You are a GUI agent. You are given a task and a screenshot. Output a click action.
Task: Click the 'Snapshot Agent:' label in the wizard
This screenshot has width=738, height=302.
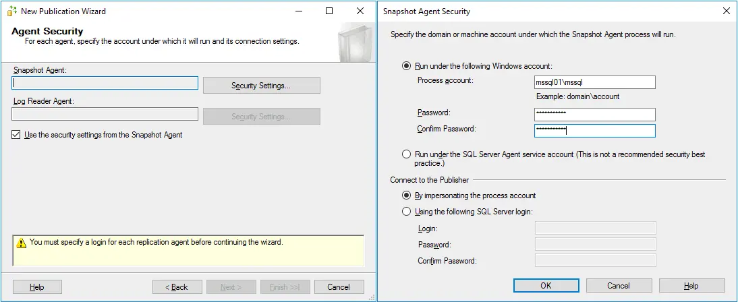(40, 70)
